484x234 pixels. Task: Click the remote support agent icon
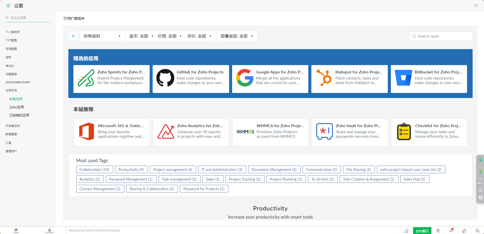(x=407, y=231)
